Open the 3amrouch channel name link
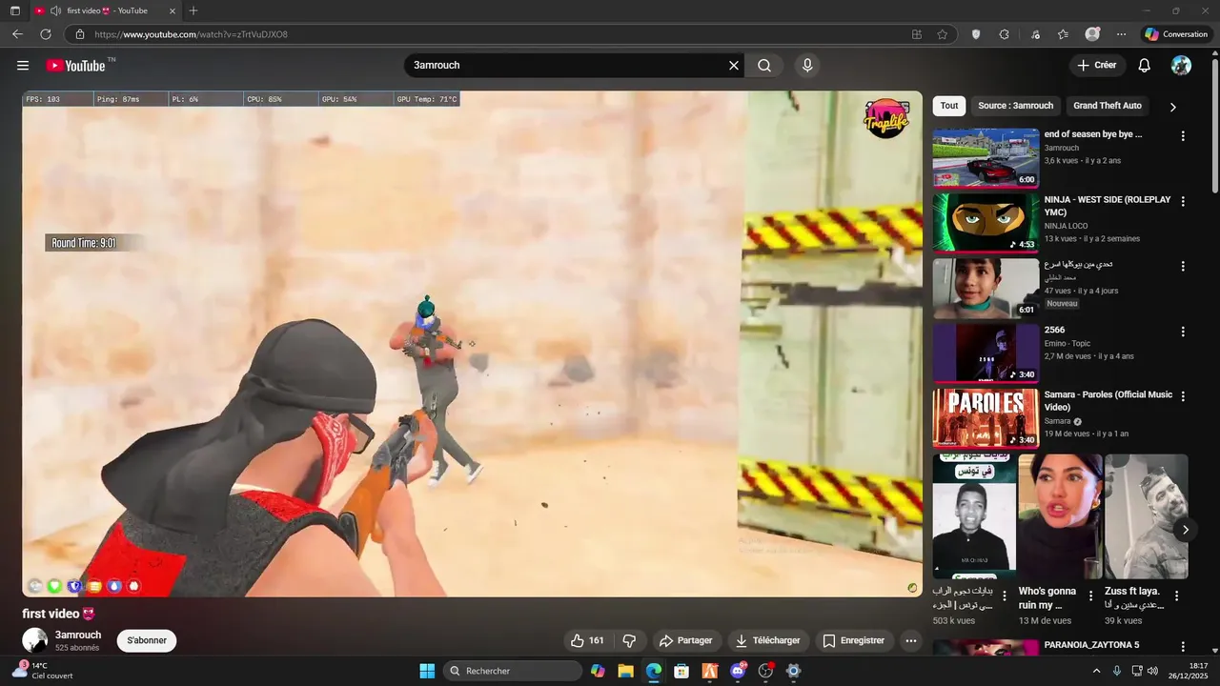The height and width of the screenshot is (686, 1220). (x=78, y=635)
